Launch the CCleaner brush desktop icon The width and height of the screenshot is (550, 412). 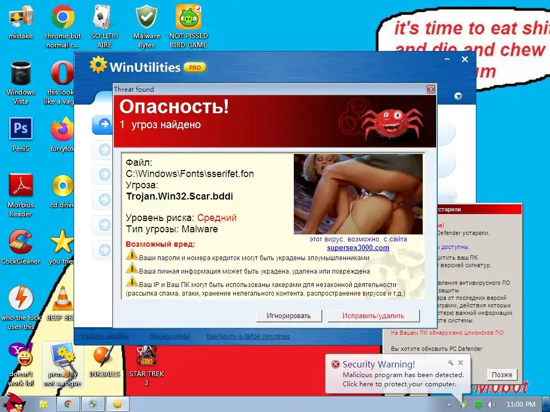[x=21, y=247]
